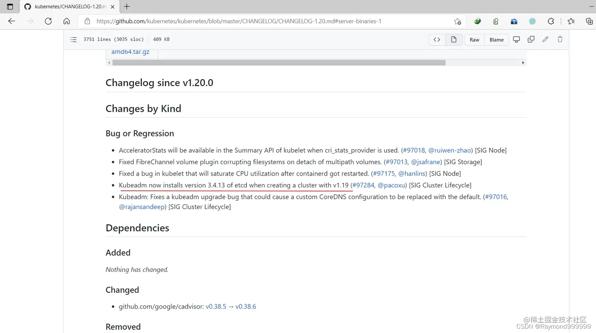View site security lock information
Image resolution: width=596 pixels, height=333 pixels.
[88, 21]
